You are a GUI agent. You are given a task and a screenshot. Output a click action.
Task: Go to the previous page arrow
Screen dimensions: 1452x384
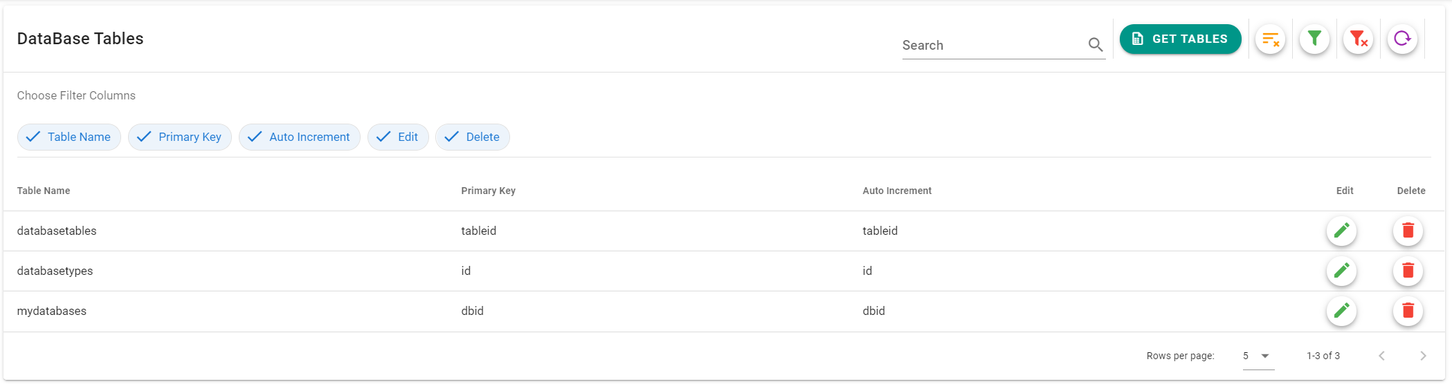pyautogui.click(x=1381, y=356)
